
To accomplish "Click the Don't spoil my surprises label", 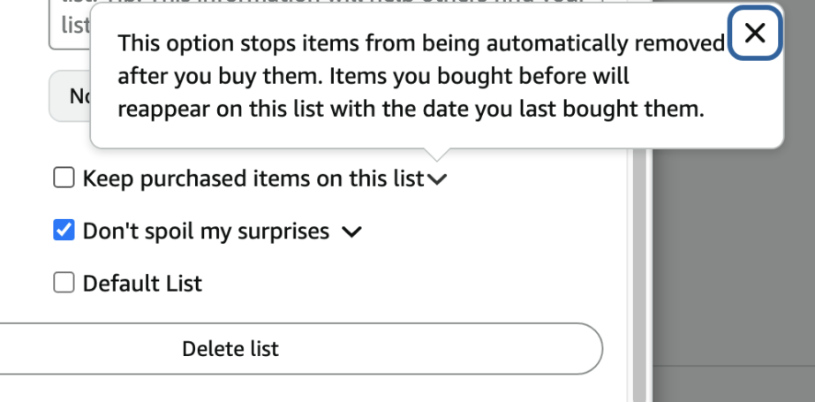I will click(206, 231).
